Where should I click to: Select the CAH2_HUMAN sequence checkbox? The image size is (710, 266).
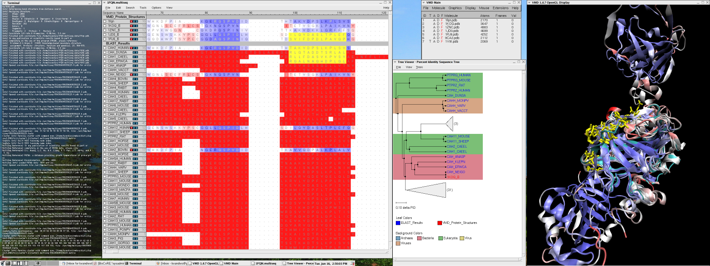tap(105, 48)
